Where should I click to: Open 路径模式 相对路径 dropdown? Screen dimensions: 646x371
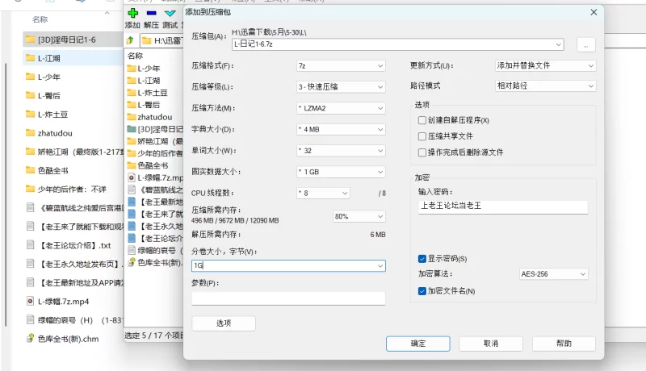(546, 86)
